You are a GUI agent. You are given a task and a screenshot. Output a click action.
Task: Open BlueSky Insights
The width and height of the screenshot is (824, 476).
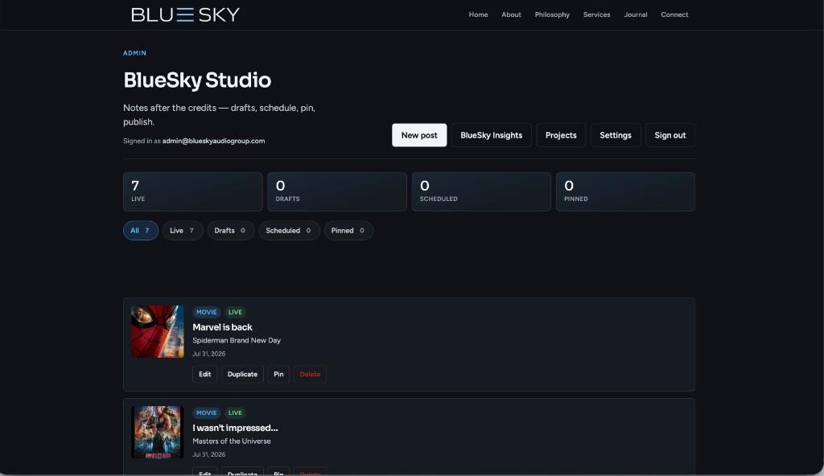[x=492, y=135]
